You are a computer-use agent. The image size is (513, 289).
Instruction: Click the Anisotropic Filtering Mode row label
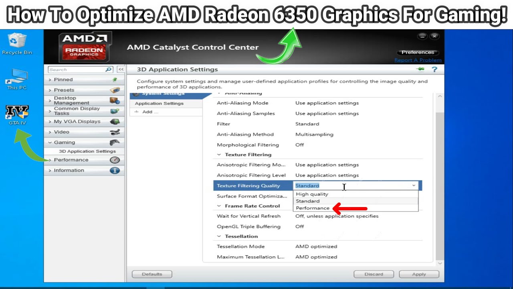tap(251, 165)
